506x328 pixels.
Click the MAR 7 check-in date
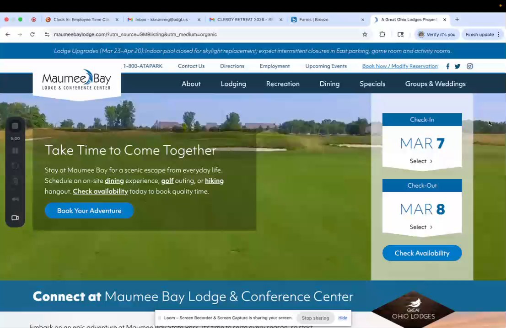[x=422, y=143]
